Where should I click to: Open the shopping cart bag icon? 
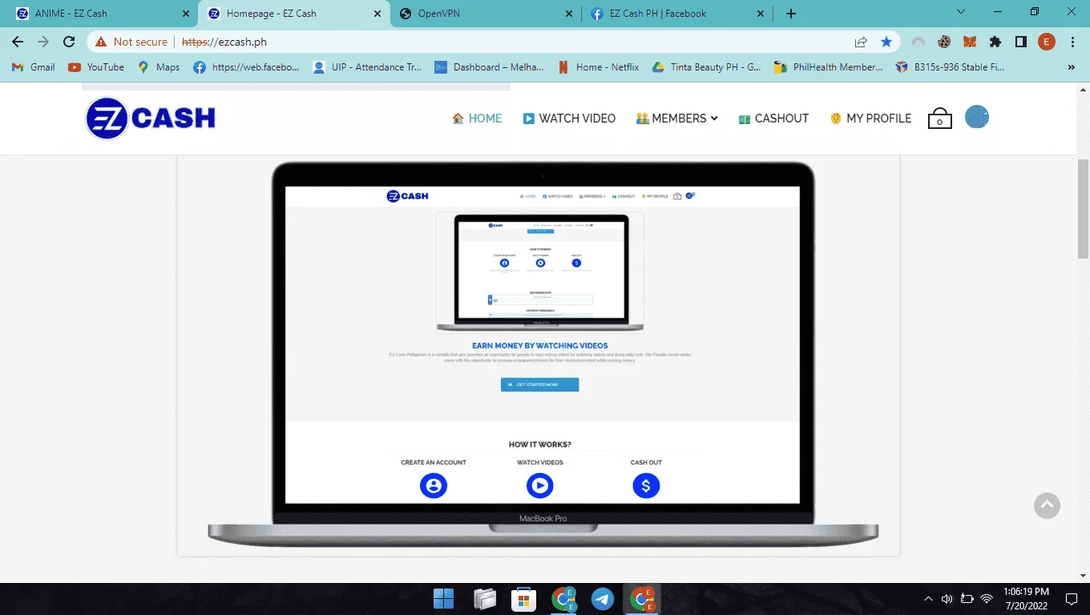click(x=939, y=119)
